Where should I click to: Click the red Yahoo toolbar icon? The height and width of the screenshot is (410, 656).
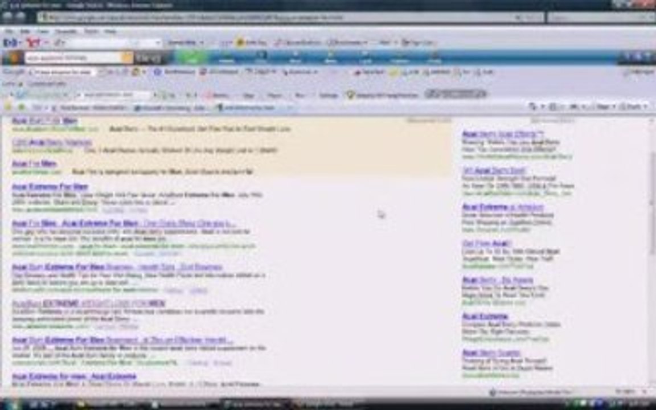coord(33,42)
